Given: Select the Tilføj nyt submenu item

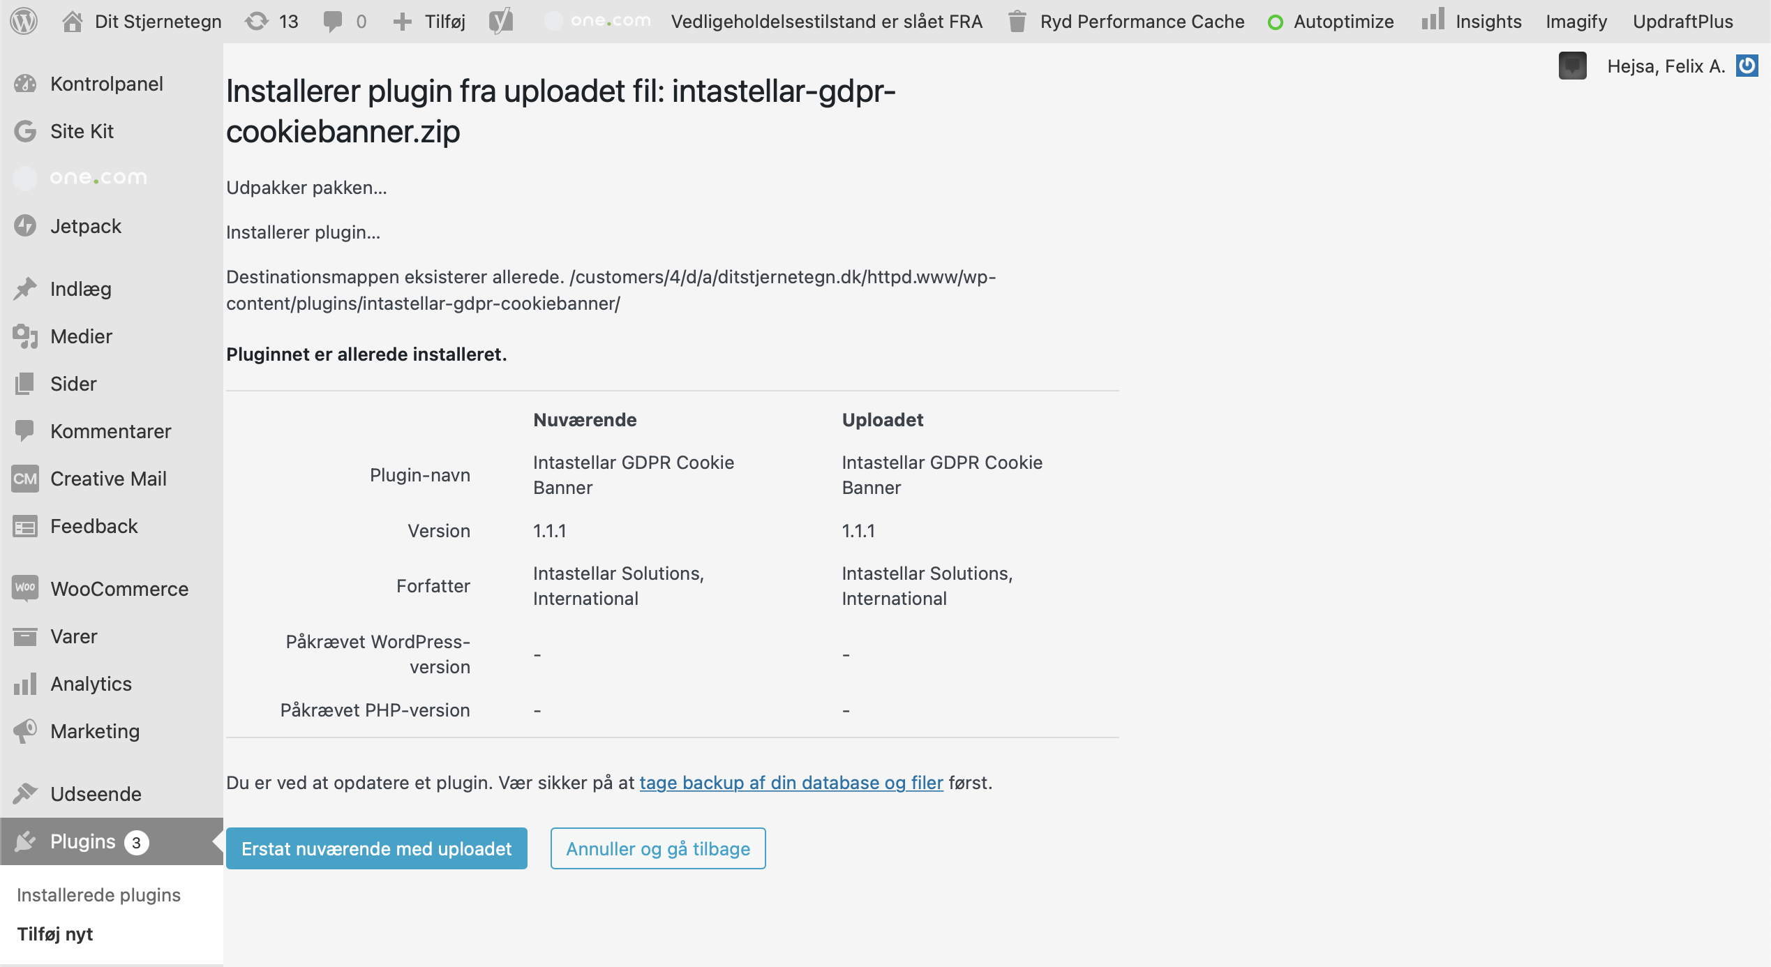Looking at the screenshot, I should coord(55,934).
